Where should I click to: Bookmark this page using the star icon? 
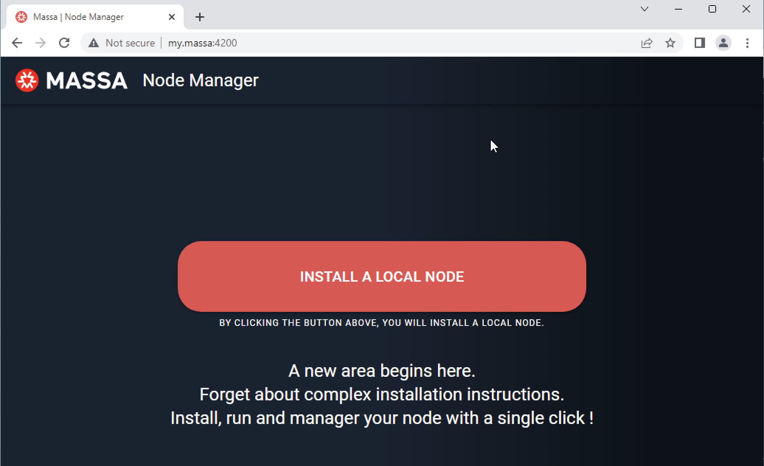tap(670, 43)
